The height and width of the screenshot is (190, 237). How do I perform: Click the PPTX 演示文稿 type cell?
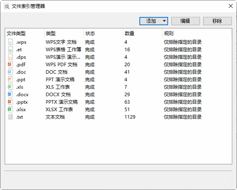tap(62, 102)
